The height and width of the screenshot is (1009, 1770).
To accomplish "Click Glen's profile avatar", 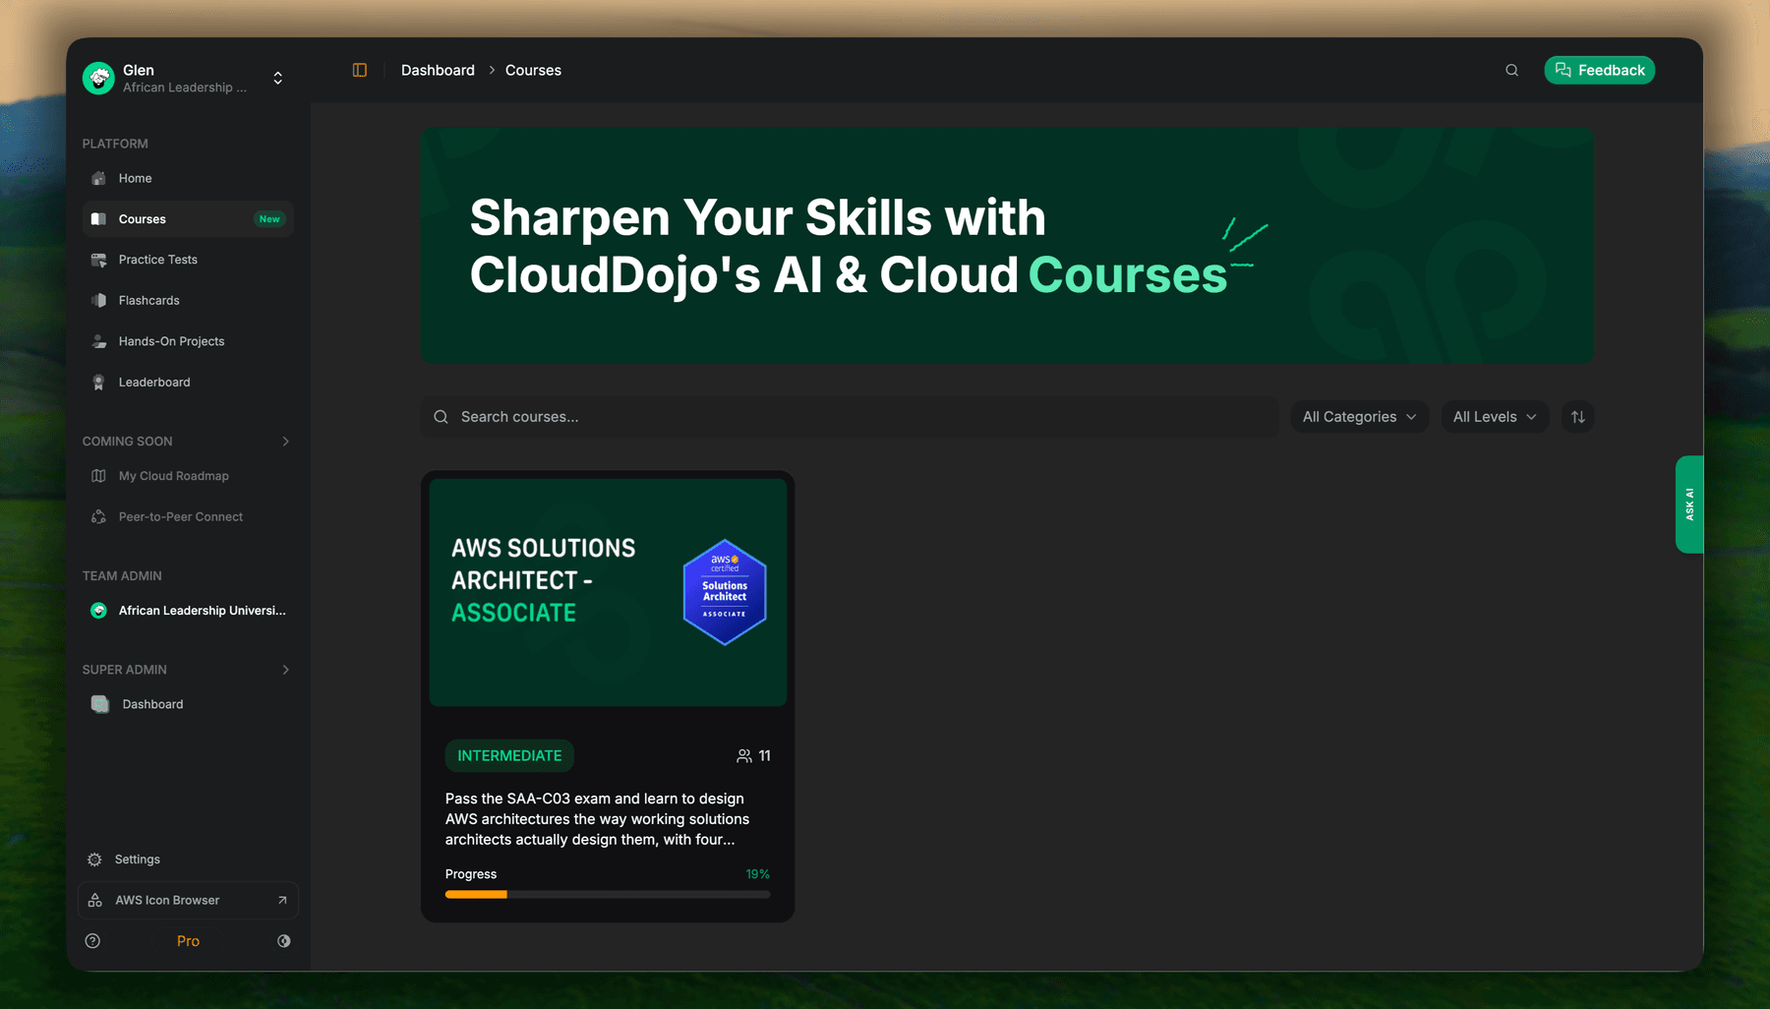I will (x=98, y=78).
